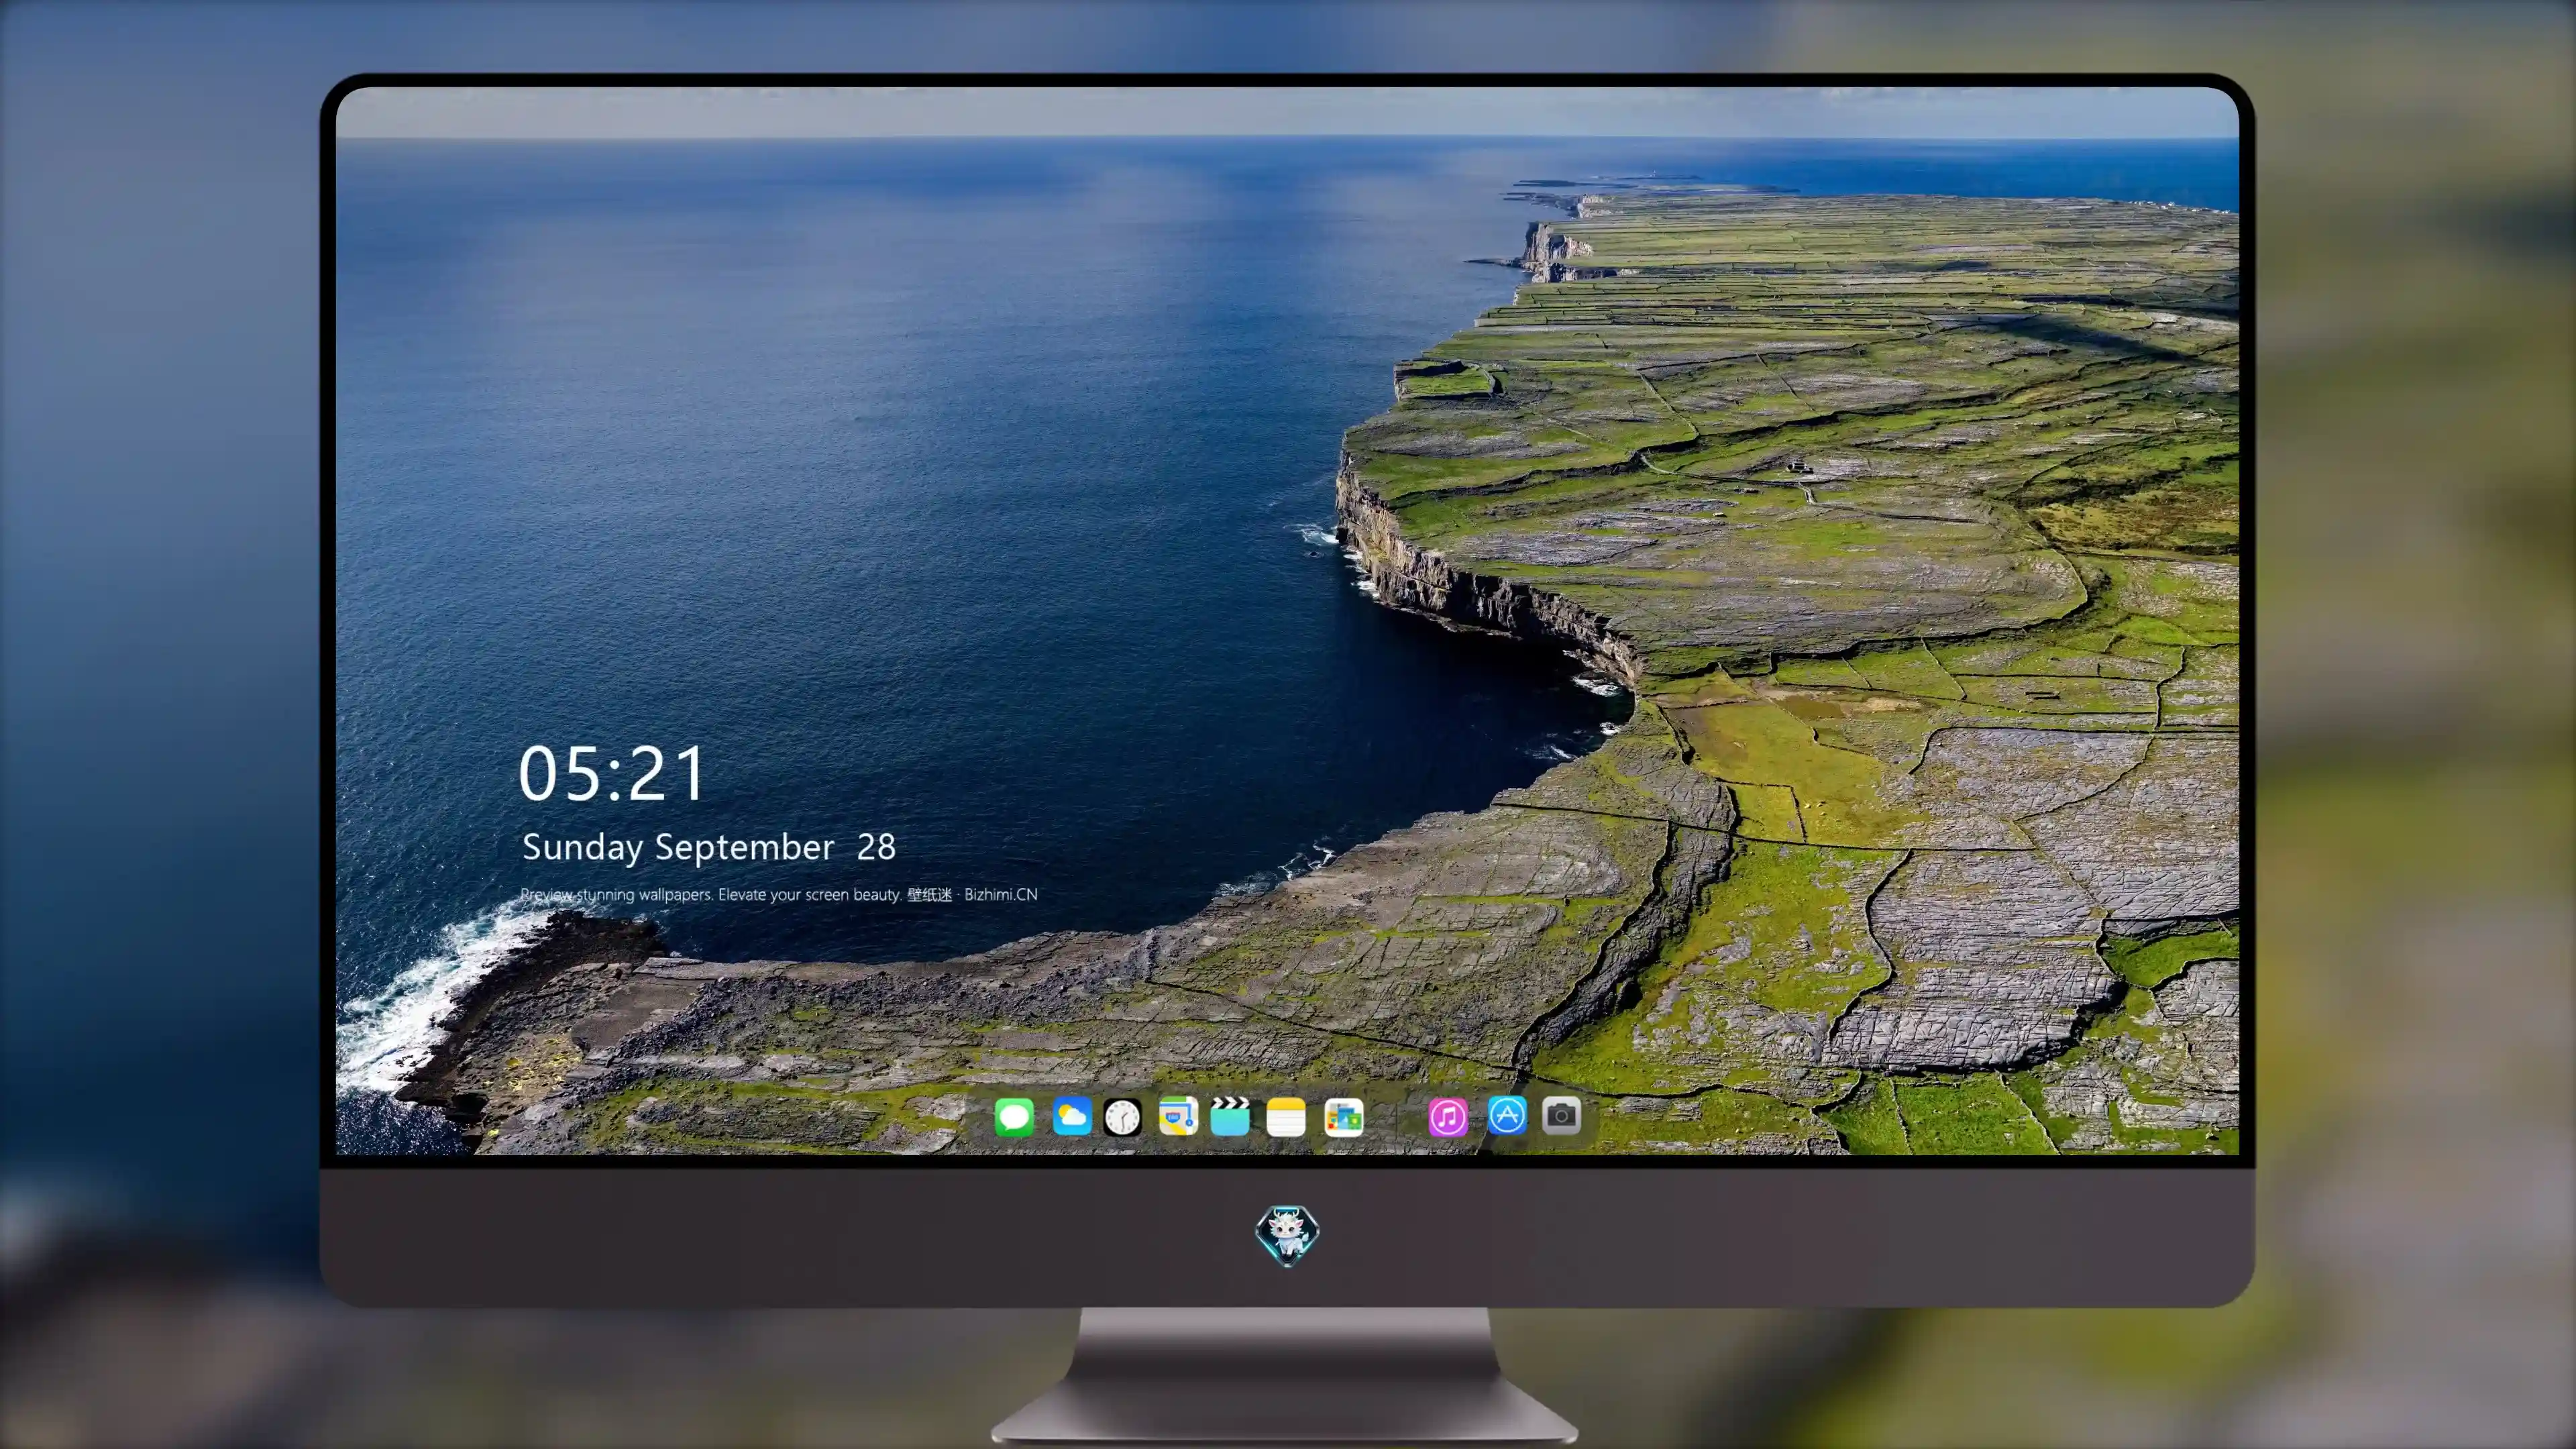Viewport: 2576px width, 1449px height.
Task: Open the Weather app dock icon
Action: 1071,1116
